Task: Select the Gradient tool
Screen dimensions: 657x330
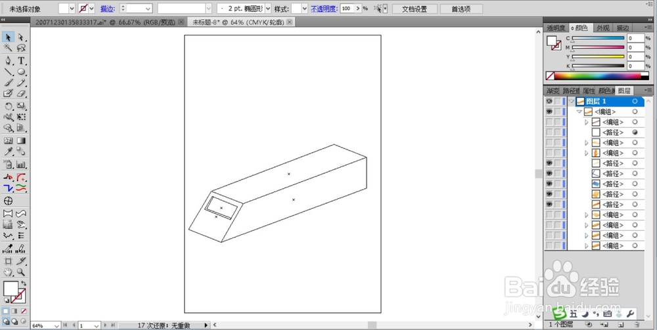Action: coord(21,141)
